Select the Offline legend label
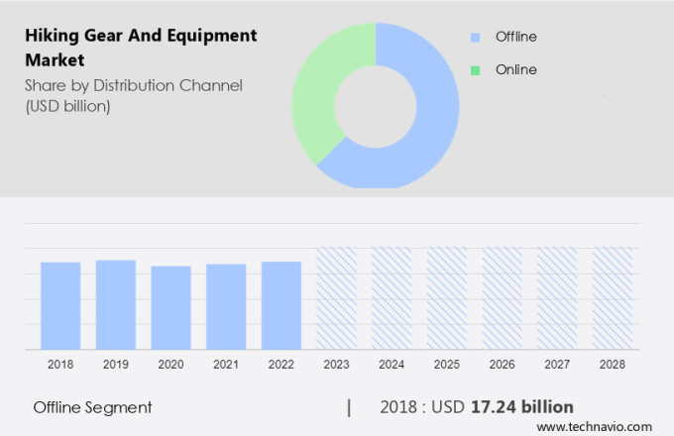Screen dimensions: 674x436 (x=515, y=38)
